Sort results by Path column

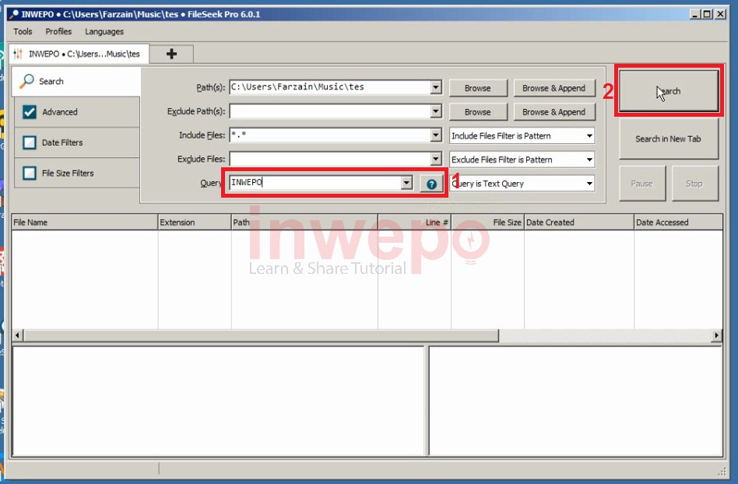304,223
